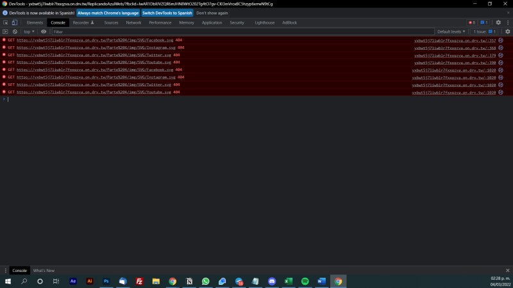Toggle the device toolbar icon
This screenshot has height=288, width=513.
[x=14, y=22]
